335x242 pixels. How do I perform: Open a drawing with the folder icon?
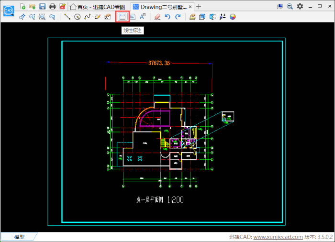point(32,6)
